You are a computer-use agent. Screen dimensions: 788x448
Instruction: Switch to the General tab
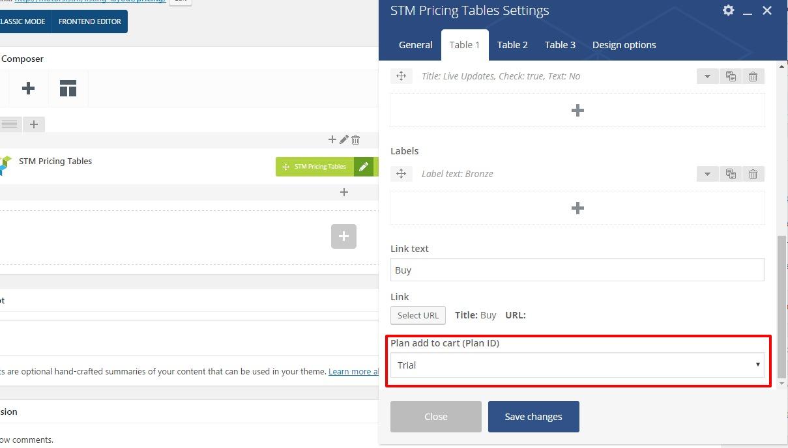(415, 45)
